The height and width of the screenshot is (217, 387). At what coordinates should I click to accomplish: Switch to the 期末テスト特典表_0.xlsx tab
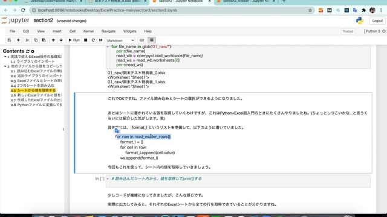tap(118, 1)
